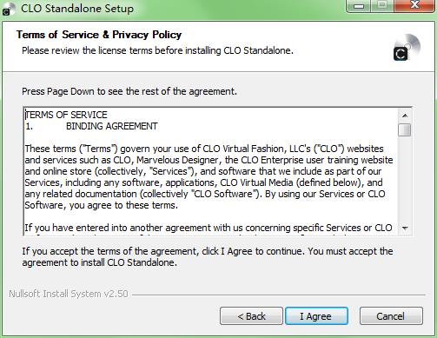This screenshot has height=338, width=437.
Task: Close the CLO Standalone Setup window
Action: click(414, 6)
